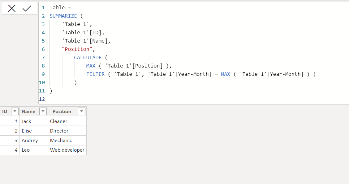The image size is (349, 184).
Task: Open the Position column filter dropdown
Action: 82,111
